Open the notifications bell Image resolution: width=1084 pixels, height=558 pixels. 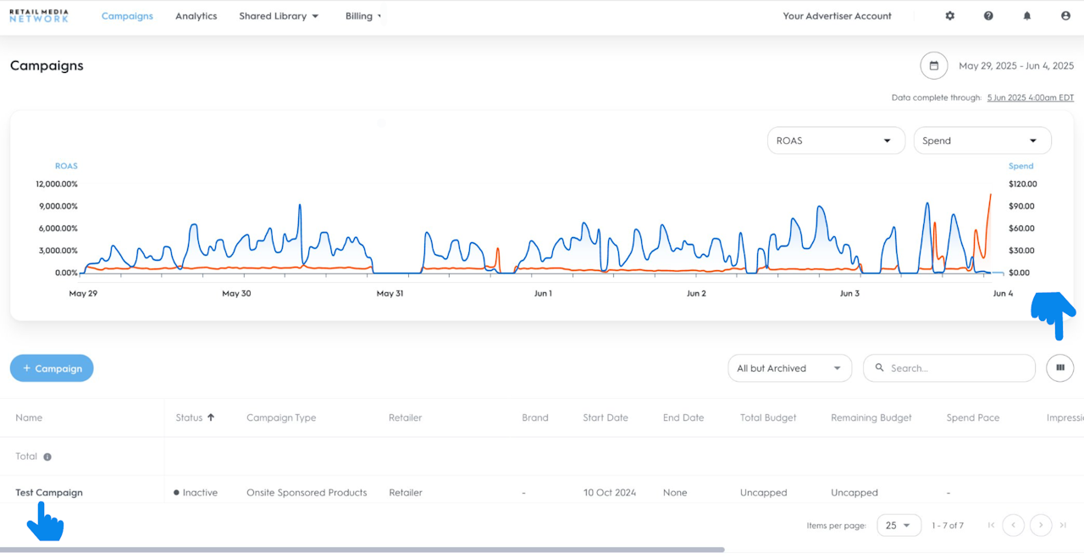[x=1027, y=16]
